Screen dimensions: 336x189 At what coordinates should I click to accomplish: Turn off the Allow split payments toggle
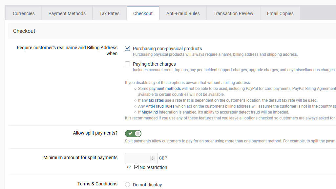133,134
